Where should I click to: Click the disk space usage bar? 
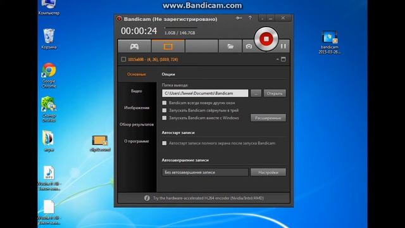181,27
